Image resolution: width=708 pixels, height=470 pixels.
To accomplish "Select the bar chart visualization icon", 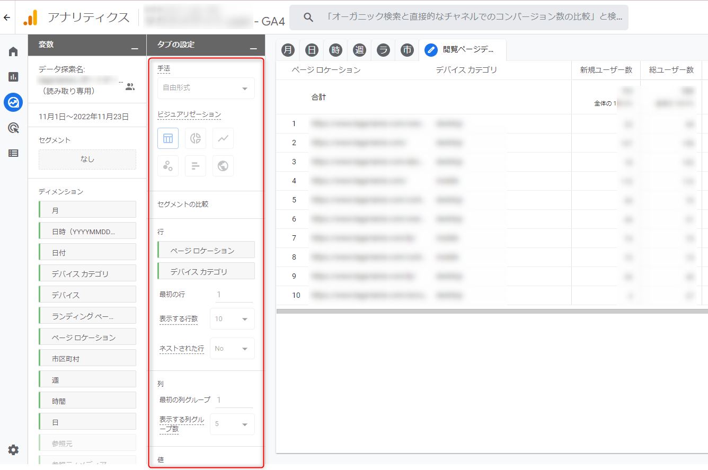I will coord(196,166).
